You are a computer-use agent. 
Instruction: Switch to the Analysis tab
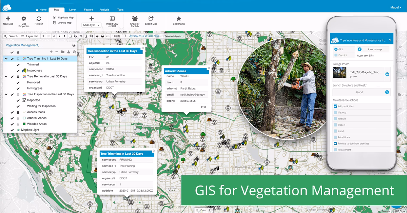tap(104, 10)
